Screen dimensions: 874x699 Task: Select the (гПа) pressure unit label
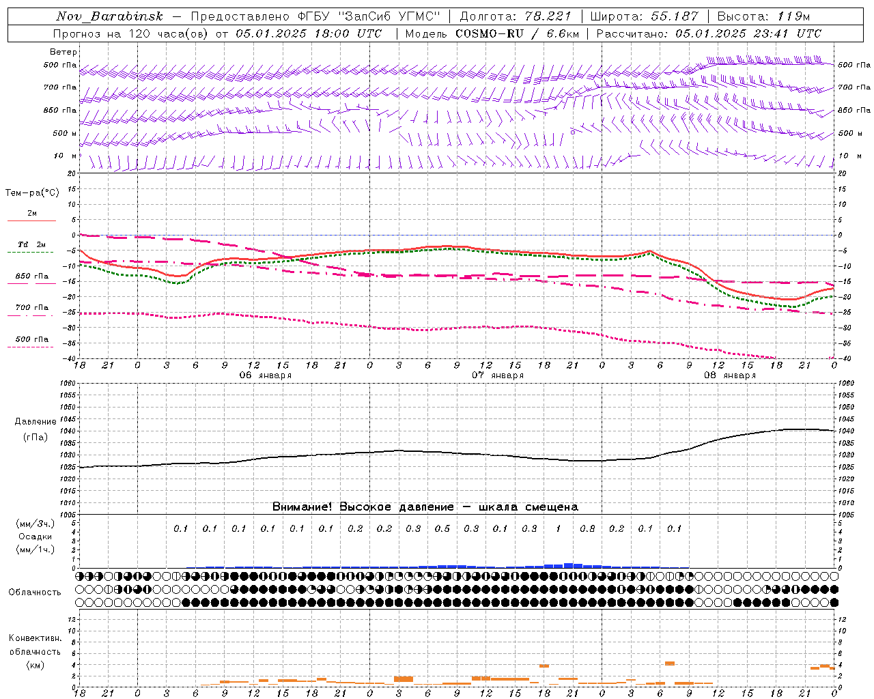(x=36, y=438)
